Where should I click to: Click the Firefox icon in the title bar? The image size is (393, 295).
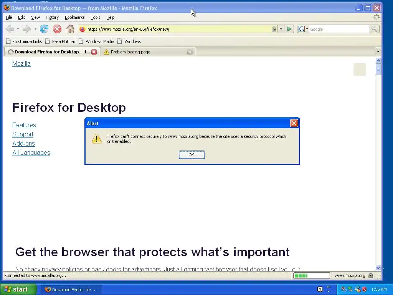click(7, 8)
